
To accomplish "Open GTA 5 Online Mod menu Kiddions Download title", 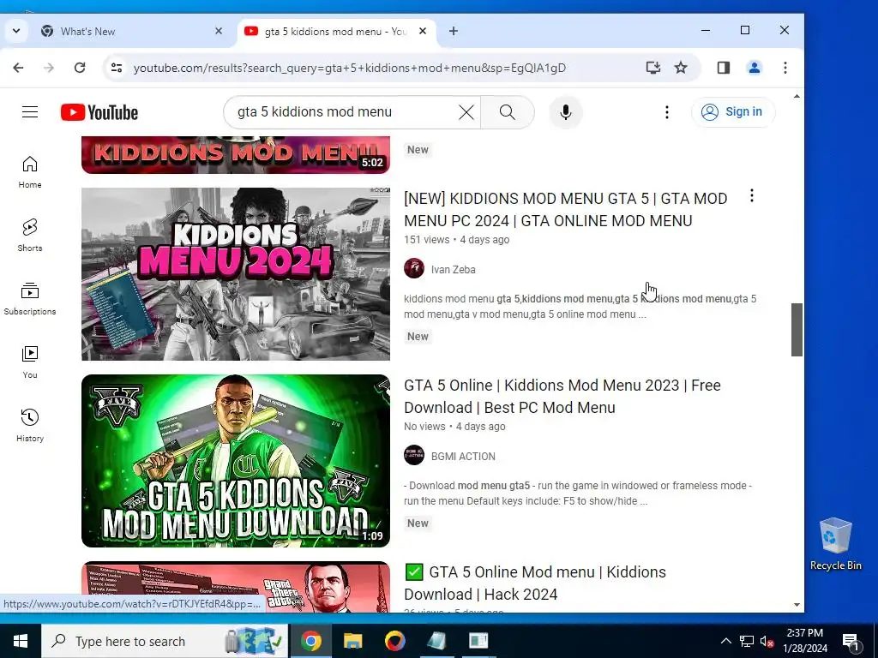I will click(x=535, y=583).
